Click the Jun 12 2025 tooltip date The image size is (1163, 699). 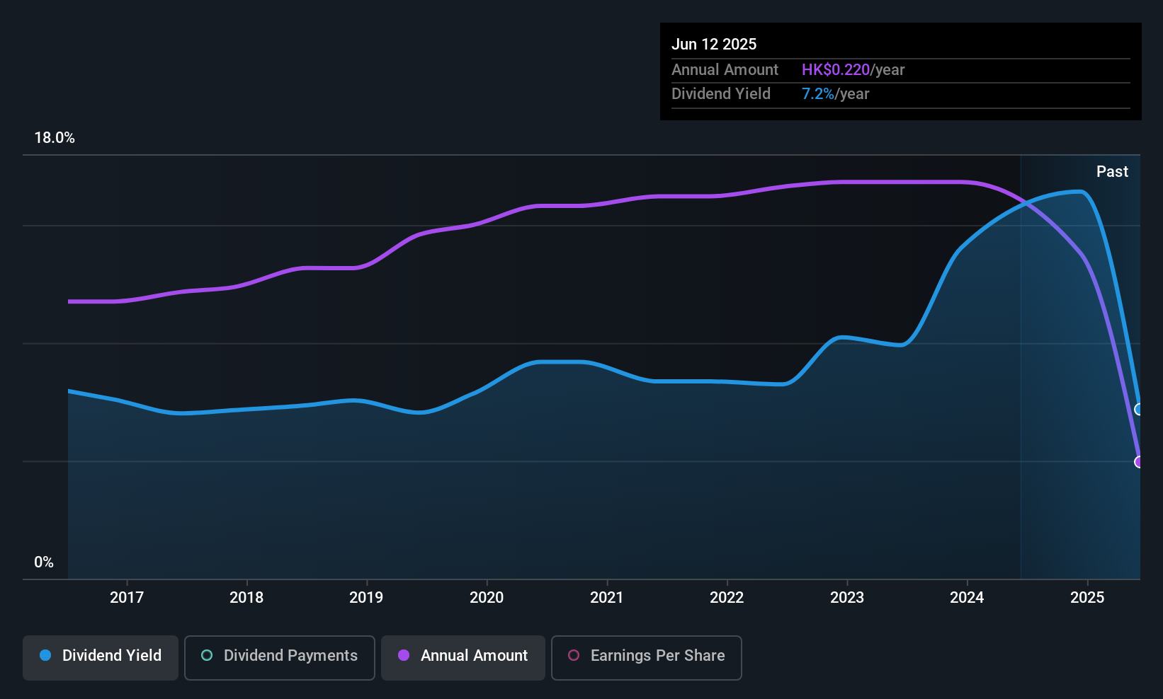click(714, 44)
